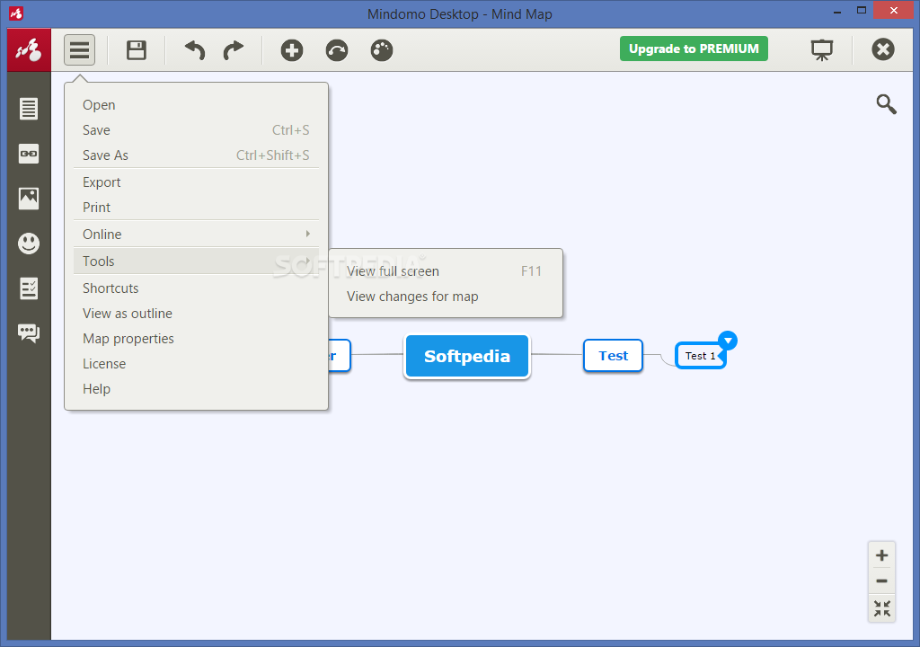Viewport: 920px width, 647px height.
Task: Open the search magnifier
Action: 886,104
